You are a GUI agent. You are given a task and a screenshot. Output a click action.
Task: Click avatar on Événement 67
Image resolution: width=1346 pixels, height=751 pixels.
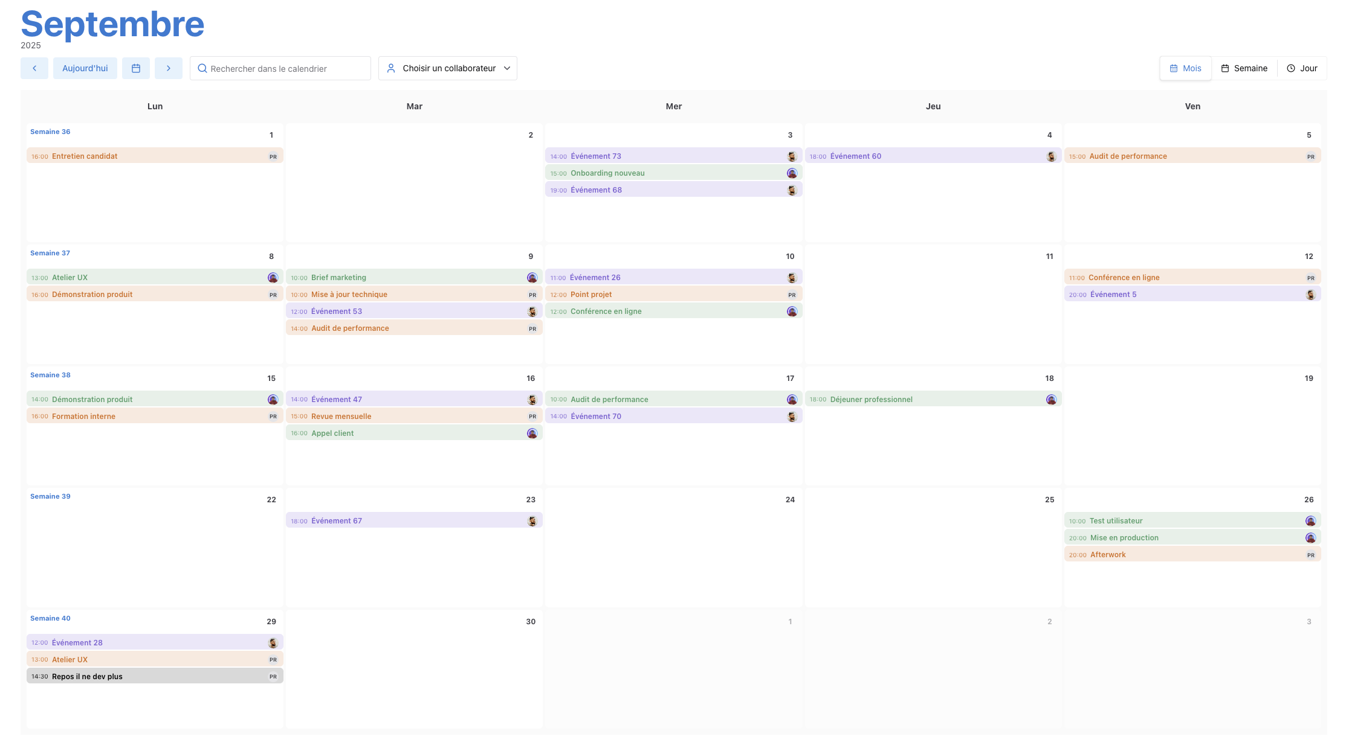pos(532,521)
